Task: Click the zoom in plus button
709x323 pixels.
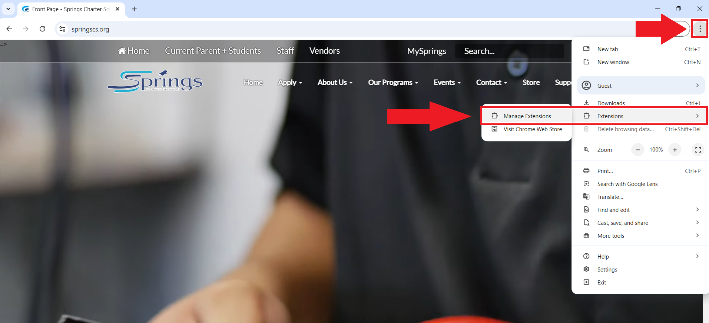Action: [x=675, y=150]
